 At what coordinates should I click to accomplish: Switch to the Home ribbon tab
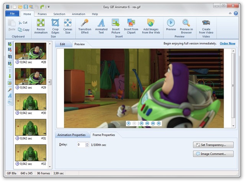pyautogui.click(x=27, y=14)
